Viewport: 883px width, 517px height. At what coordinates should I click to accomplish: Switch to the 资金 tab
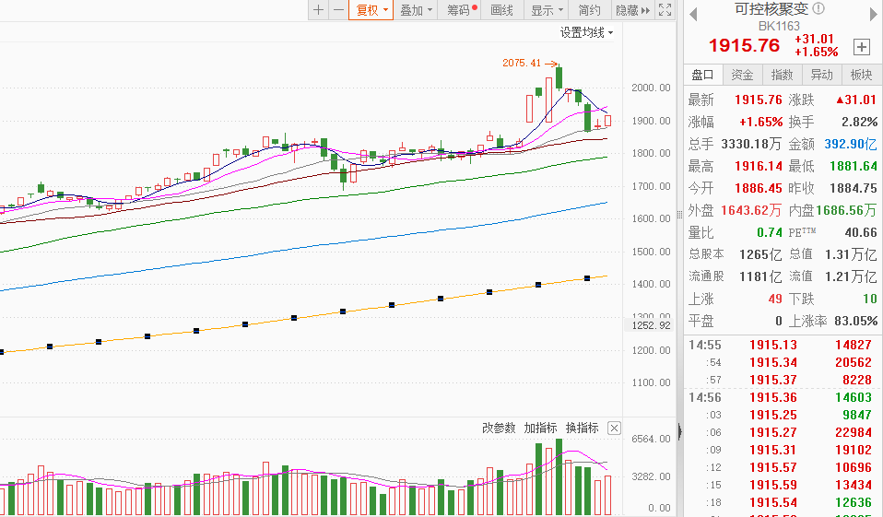click(742, 76)
